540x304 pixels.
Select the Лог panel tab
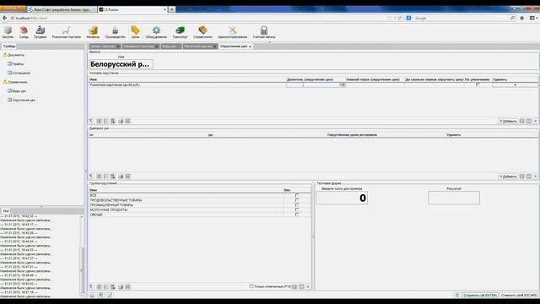click(x=6, y=211)
